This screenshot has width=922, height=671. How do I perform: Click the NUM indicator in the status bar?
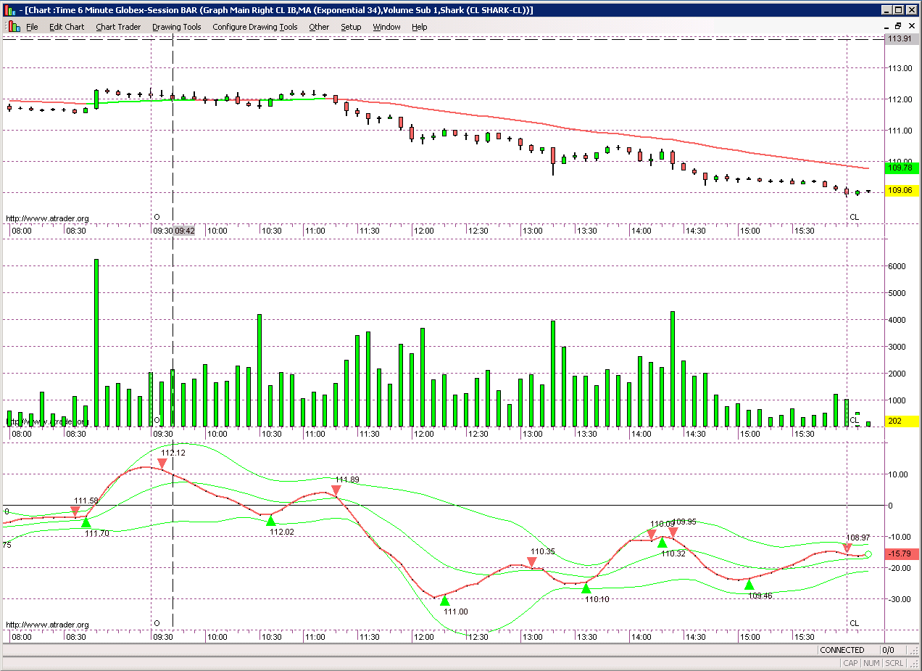pos(871,663)
